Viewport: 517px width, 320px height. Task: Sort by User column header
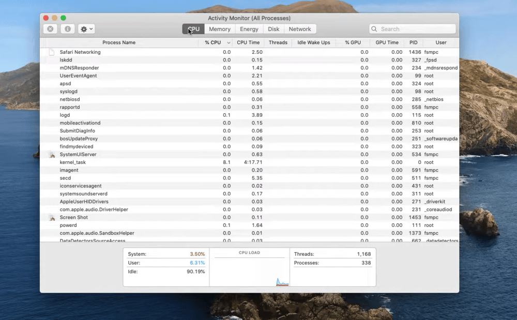click(441, 42)
